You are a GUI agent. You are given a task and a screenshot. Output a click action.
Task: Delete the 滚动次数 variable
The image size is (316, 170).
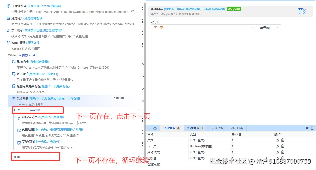pos(283,152)
